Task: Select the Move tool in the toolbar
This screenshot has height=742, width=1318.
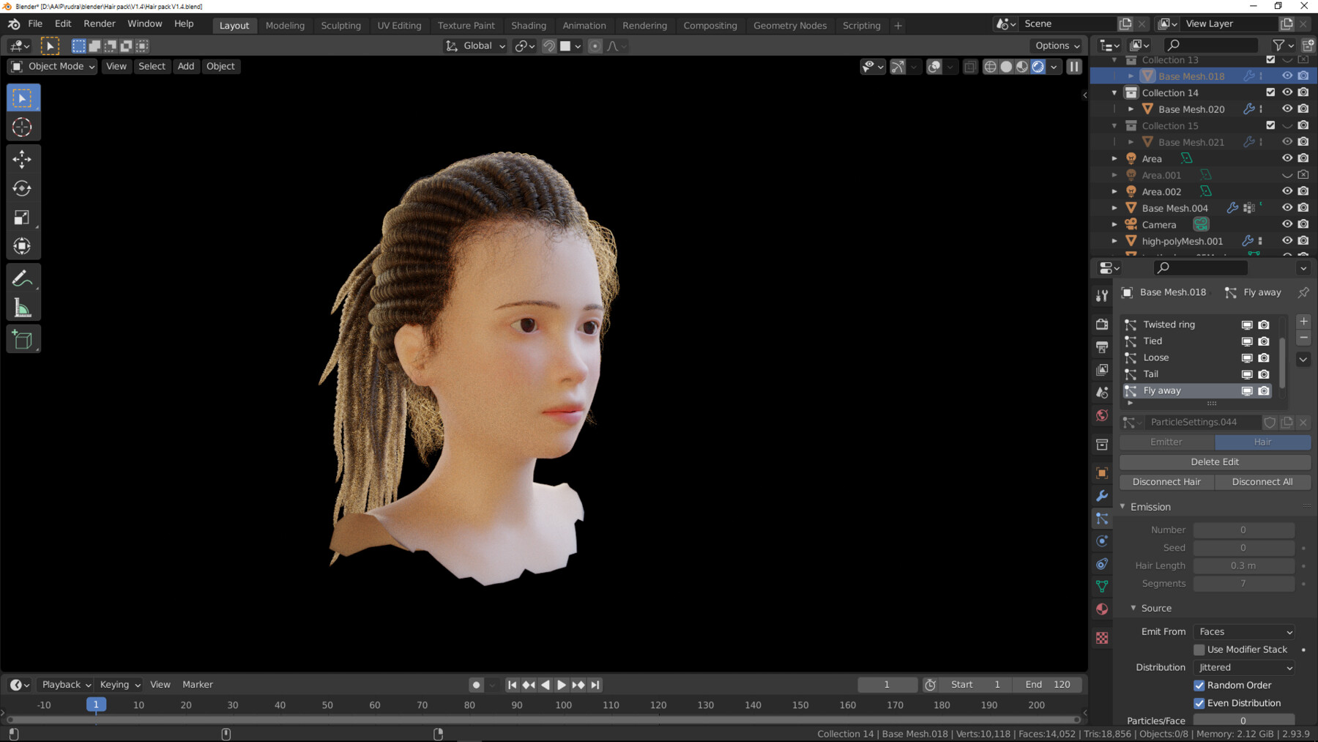Action: tap(23, 159)
